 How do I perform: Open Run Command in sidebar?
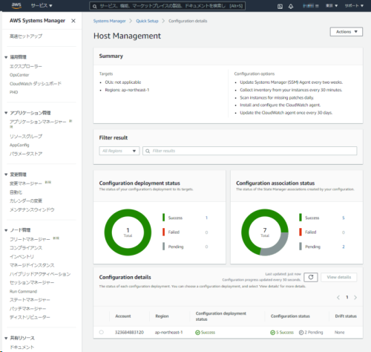click(x=23, y=291)
